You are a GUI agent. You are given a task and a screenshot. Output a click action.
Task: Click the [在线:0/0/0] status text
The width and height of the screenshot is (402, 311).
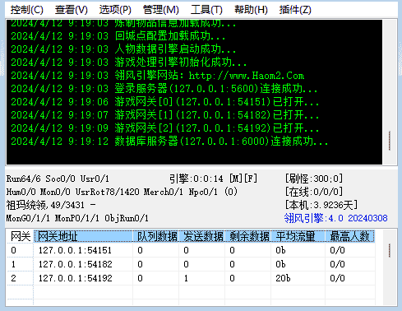coord(314,192)
